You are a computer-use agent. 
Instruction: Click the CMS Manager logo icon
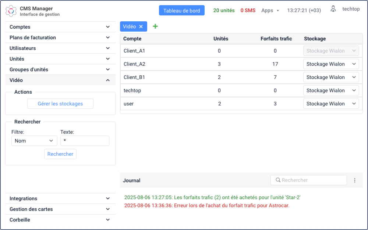11,11
